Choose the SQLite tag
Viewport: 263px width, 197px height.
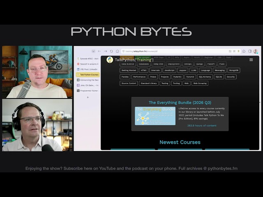(219, 77)
